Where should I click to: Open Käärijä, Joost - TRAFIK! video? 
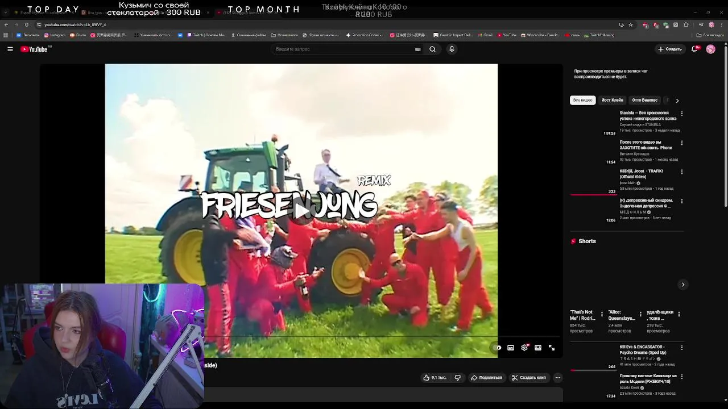(x=642, y=174)
